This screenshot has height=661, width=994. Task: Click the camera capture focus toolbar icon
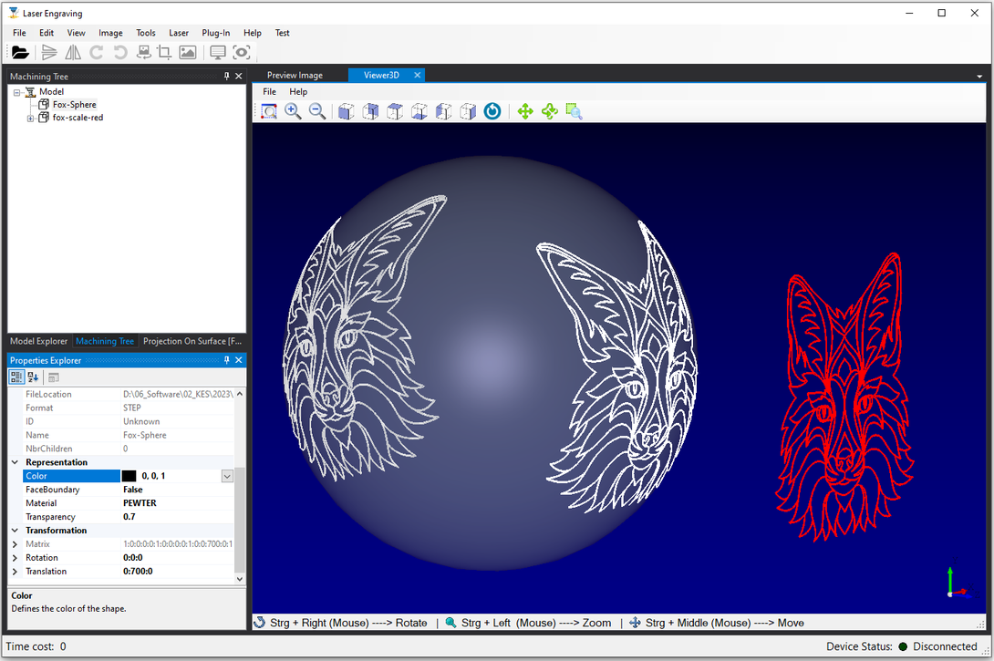(x=241, y=53)
